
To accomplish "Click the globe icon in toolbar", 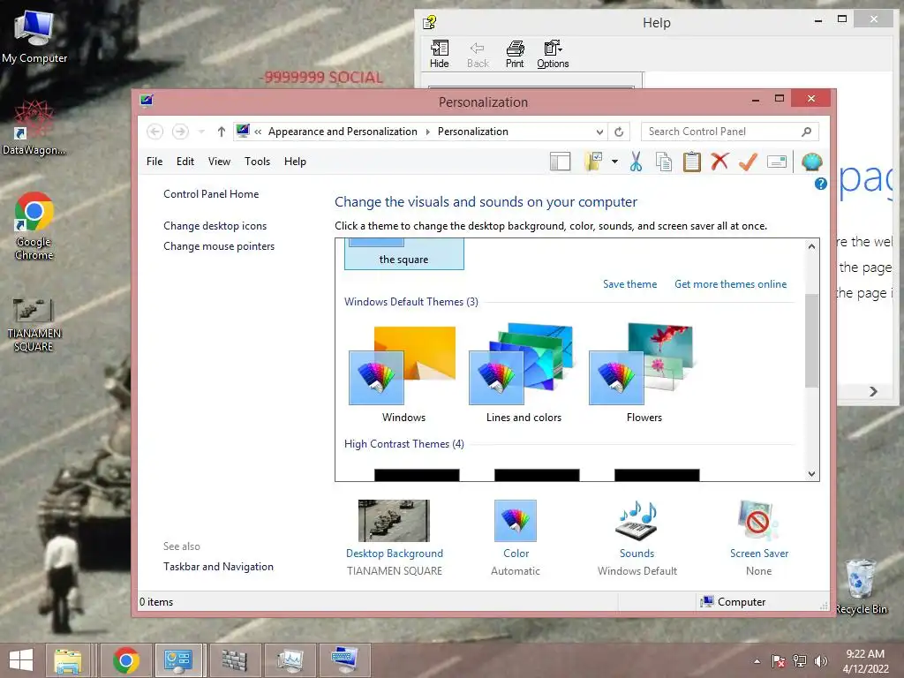I will 812,162.
